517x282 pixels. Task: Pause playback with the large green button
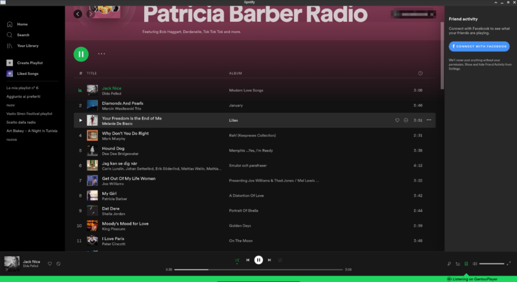(81, 54)
